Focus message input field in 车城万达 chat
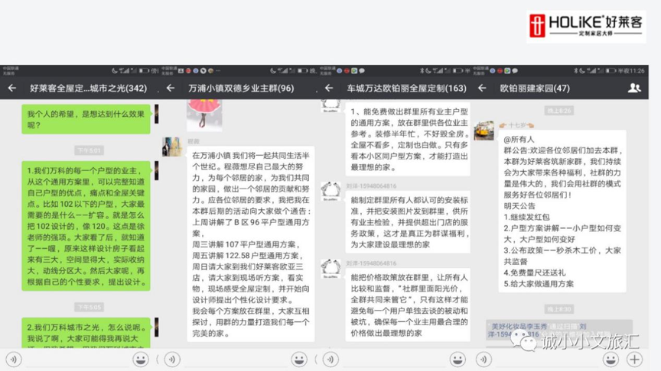The image size is (661, 371). click(x=394, y=360)
